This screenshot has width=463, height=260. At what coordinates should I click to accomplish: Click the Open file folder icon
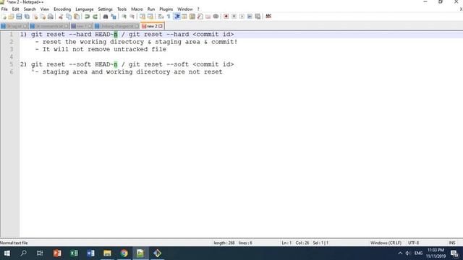coord(12,17)
